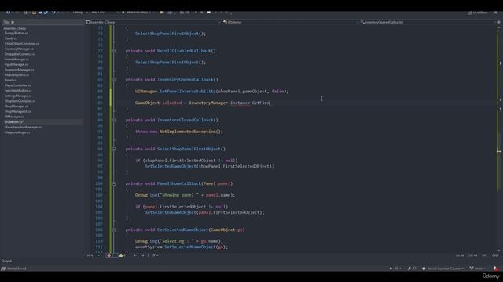Click the back arrow below the editor
This screenshot has height=282, width=503.
point(135,255)
